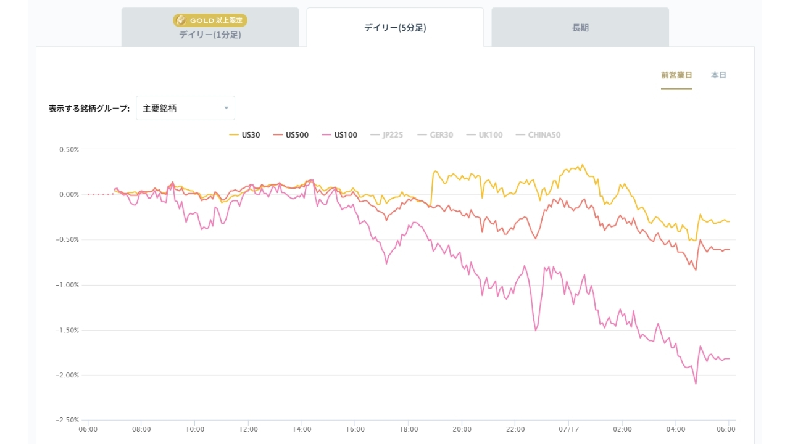Click the 表示する銘柄グループ label
Image resolution: width=790 pixels, height=444 pixels.
89,109
